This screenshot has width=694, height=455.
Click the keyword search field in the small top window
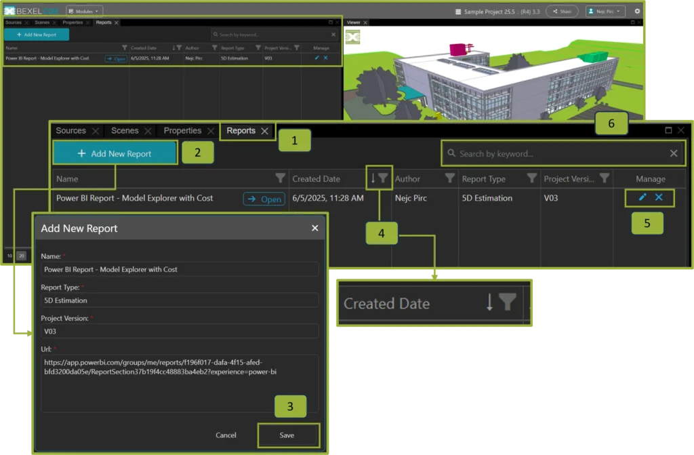[274, 35]
